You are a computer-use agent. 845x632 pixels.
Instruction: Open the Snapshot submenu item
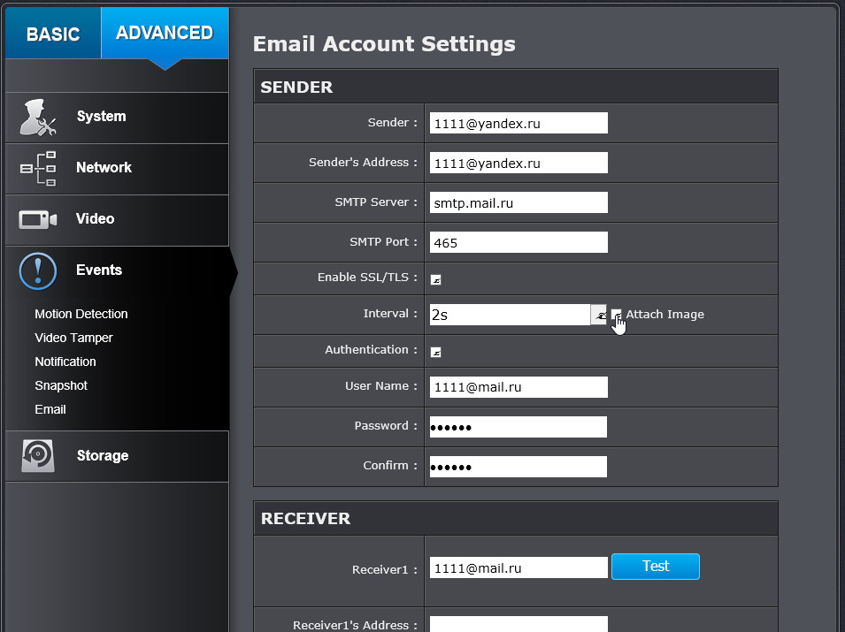click(61, 385)
